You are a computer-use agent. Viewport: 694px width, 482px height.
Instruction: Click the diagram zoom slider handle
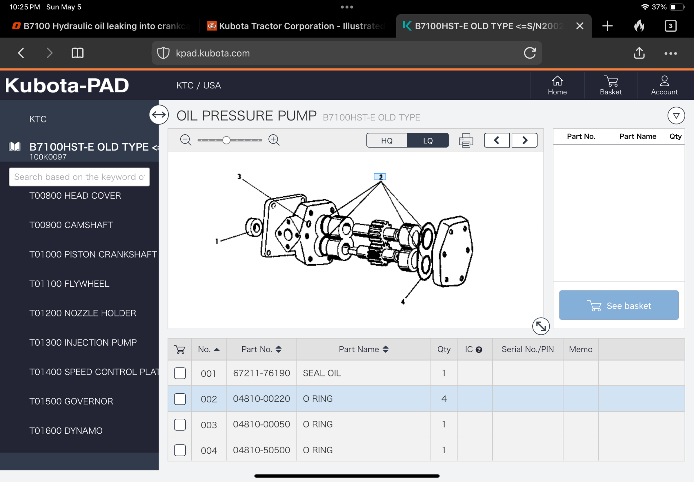[226, 140]
